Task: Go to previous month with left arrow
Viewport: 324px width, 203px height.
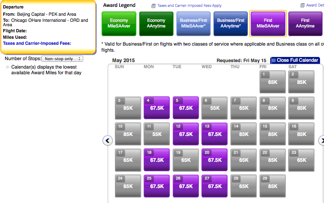Action: (x=107, y=140)
